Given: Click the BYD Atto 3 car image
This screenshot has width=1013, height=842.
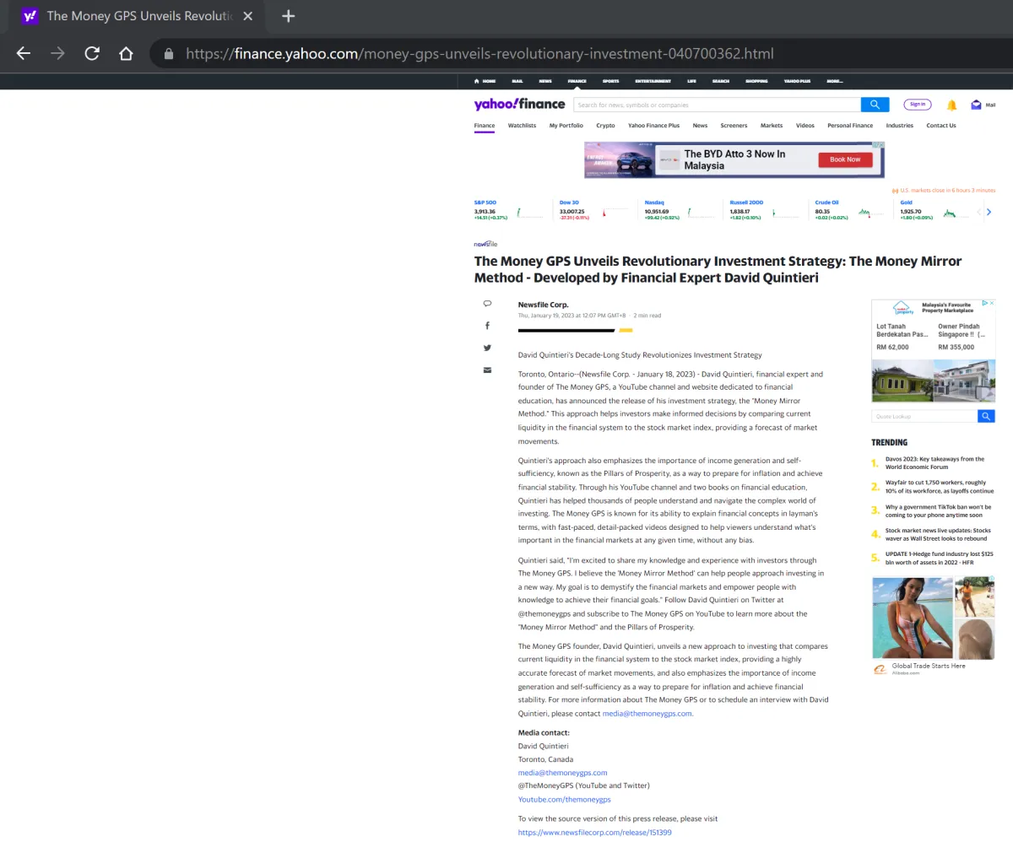Looking at the screenshot, I should pyautogui.click(x=620, y=159).
